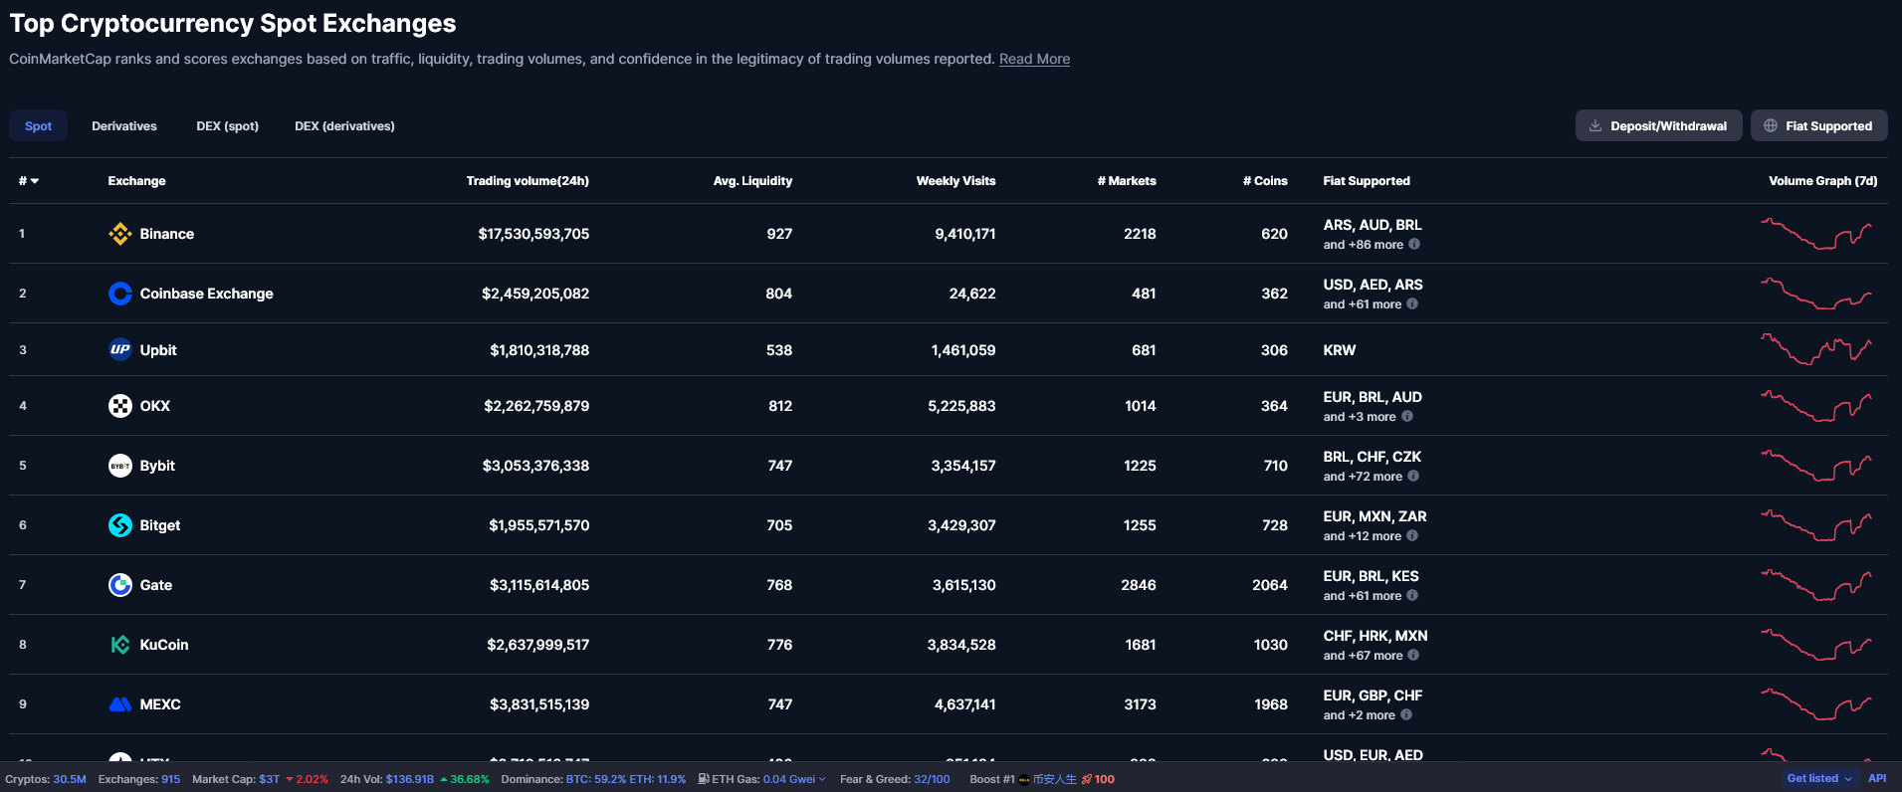Switch to the Derivatives tab
This screenshot has width=1902, height=792.
[124, 126]
